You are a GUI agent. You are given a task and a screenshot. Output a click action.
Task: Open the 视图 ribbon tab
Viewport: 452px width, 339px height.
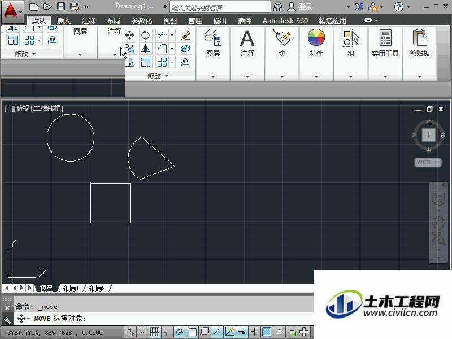[170, 20]
